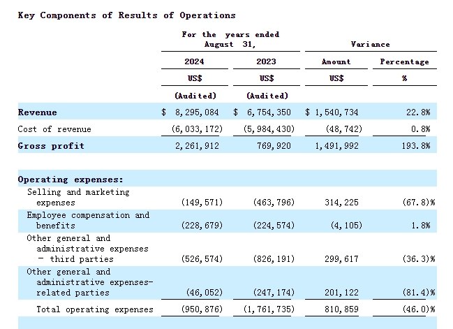This screenshot has width=453, height=329.
Task: Click the 'Percentage' column header
Action: (x=404, y=61)
